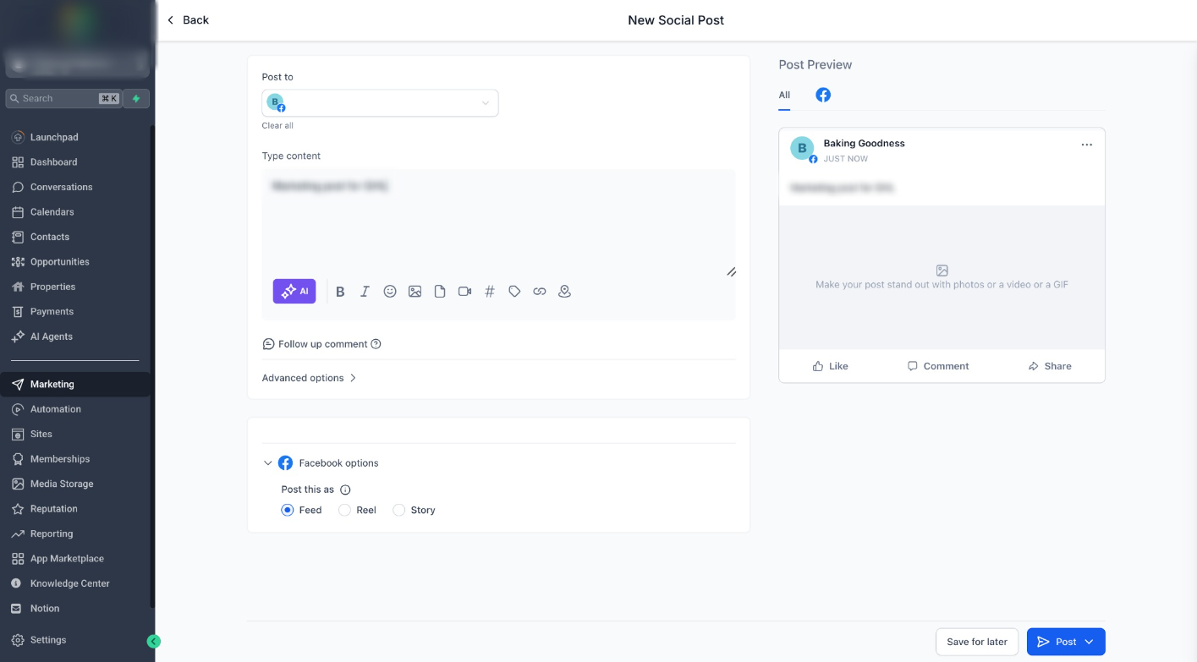Click the sidebar Search field
Image resolution: width=1197 pixels, height=662 pixels.
63,98
